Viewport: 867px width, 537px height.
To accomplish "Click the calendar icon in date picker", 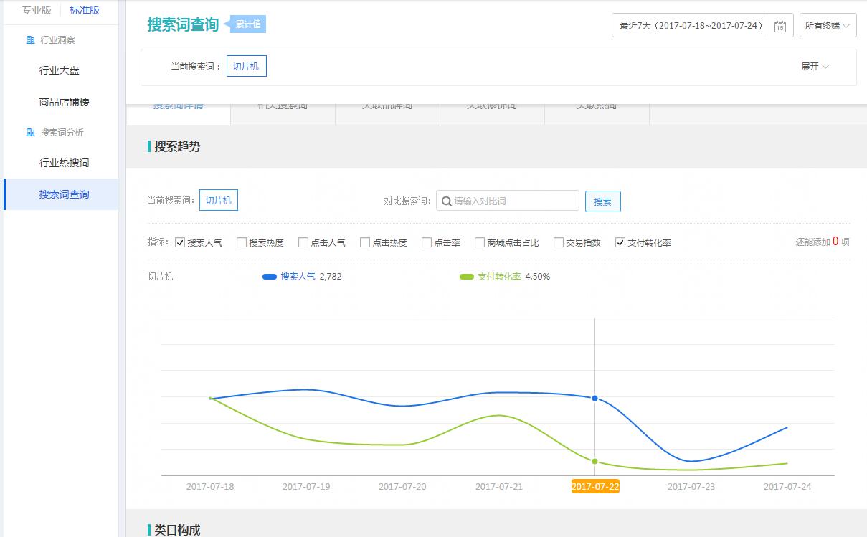I will [780, 26].
